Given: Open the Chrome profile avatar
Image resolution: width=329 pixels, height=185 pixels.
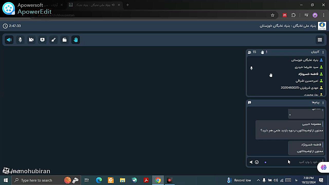Looking at the screenshot, I should (x=315, y=15).
